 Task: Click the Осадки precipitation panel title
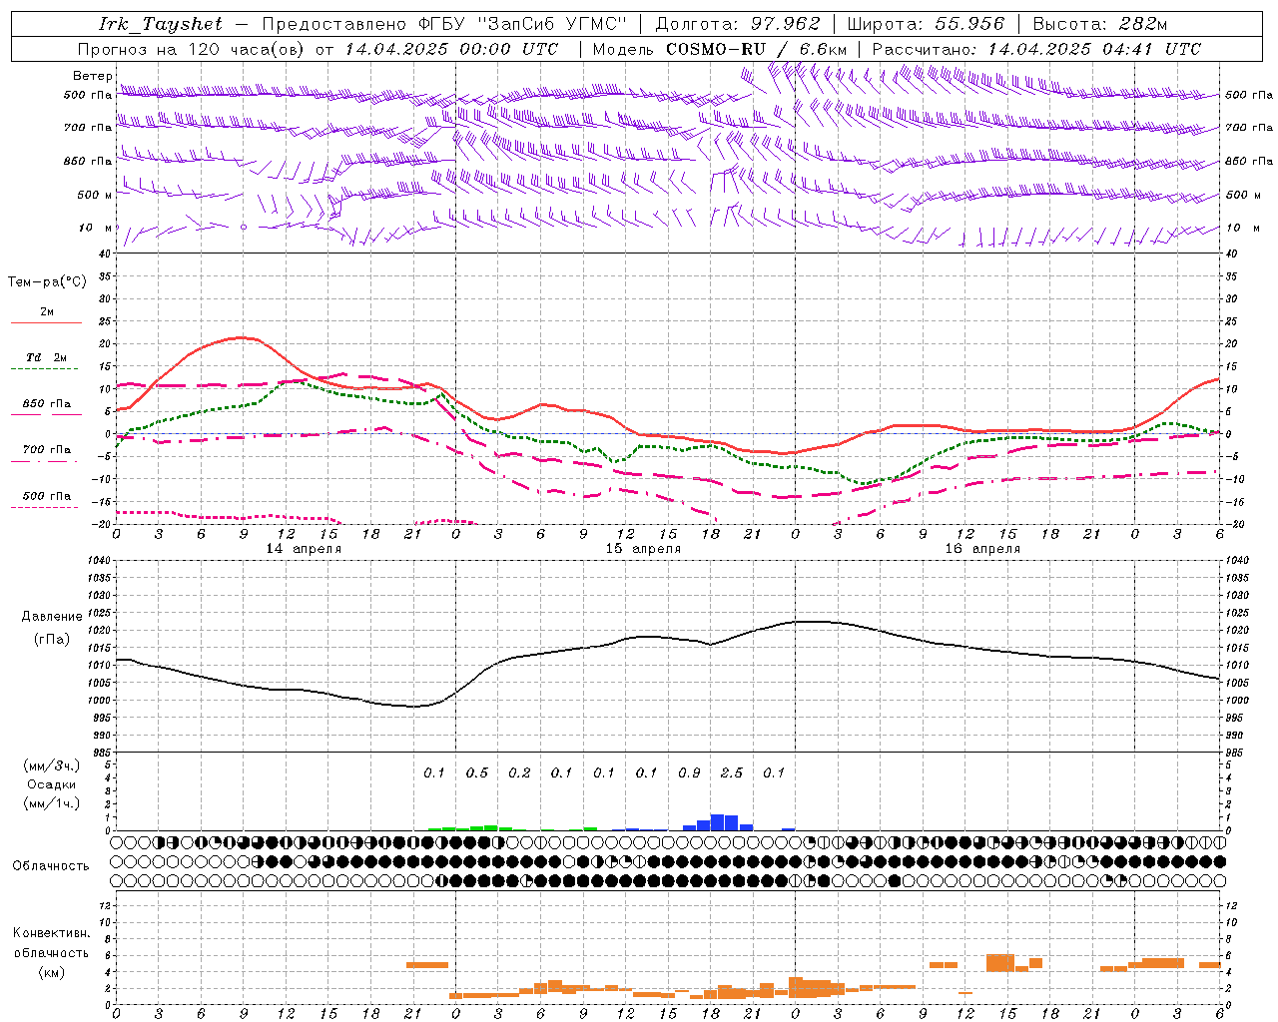coord(51,784)
